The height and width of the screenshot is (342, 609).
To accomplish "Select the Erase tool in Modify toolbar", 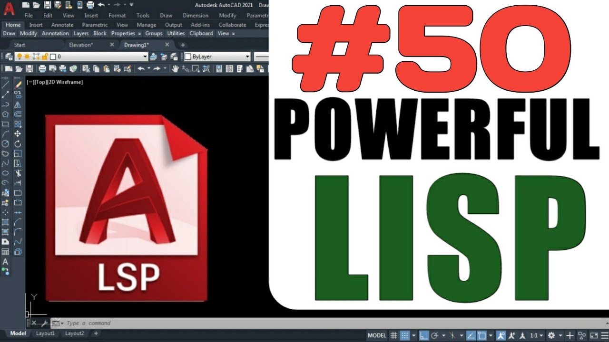I will pyautogui.click(x=18, y=85).
